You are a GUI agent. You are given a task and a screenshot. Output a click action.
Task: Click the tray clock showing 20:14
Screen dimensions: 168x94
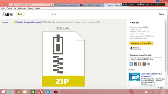163,91
